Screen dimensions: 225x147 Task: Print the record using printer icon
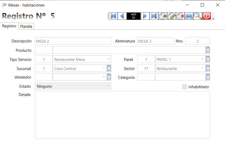coord(189,16)
